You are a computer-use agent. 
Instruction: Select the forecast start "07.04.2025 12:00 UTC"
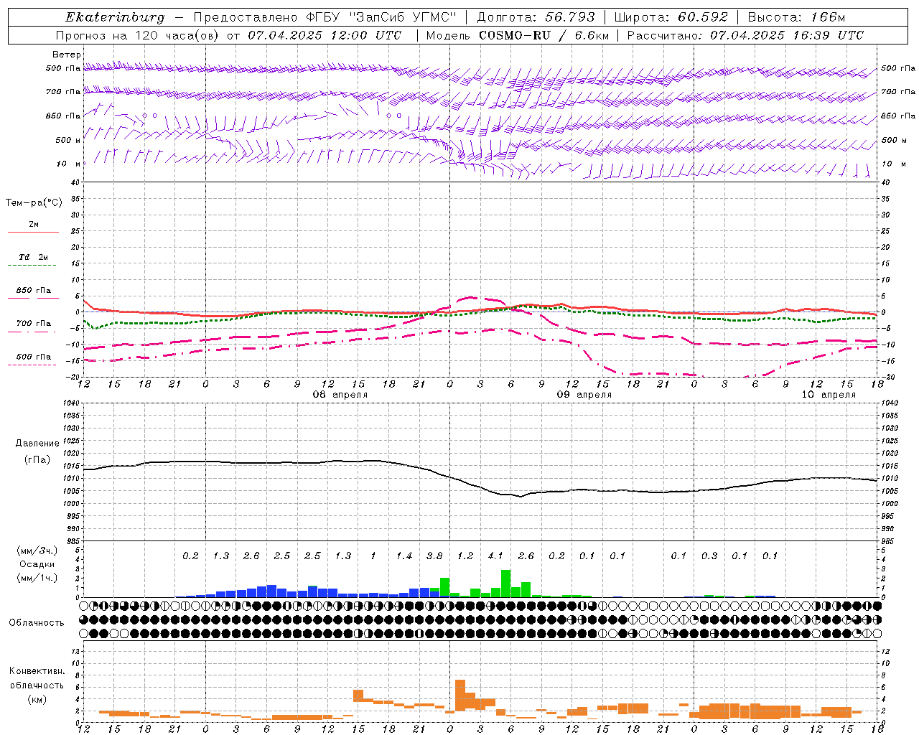click(325, 35)
